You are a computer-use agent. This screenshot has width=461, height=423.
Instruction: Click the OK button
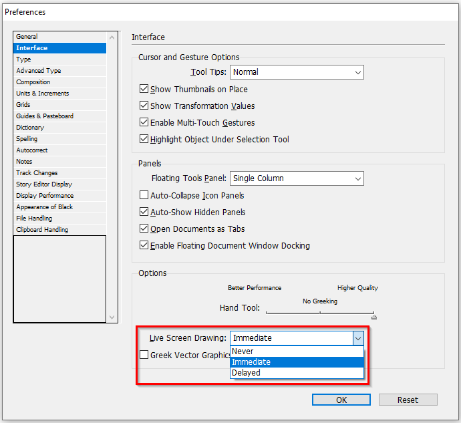tap(341, 400)
